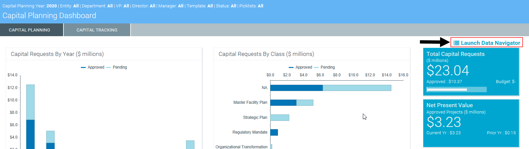
Task: Click the Status: All filter text
Action: 226,6
